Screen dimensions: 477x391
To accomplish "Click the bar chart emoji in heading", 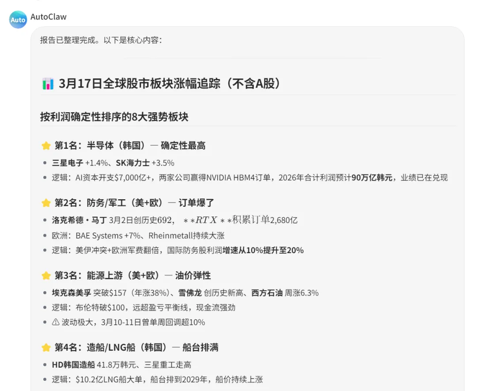I will point(48,84).
